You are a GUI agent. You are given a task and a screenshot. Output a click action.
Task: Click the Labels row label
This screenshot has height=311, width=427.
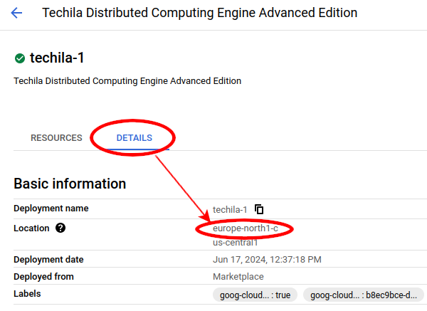pyautogui.click(x=27, y=294)
